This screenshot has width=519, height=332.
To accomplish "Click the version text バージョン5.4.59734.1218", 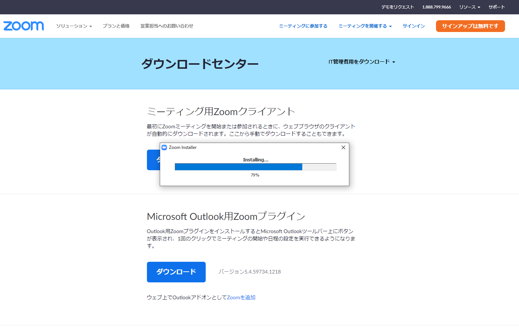I will click(250, 272).
